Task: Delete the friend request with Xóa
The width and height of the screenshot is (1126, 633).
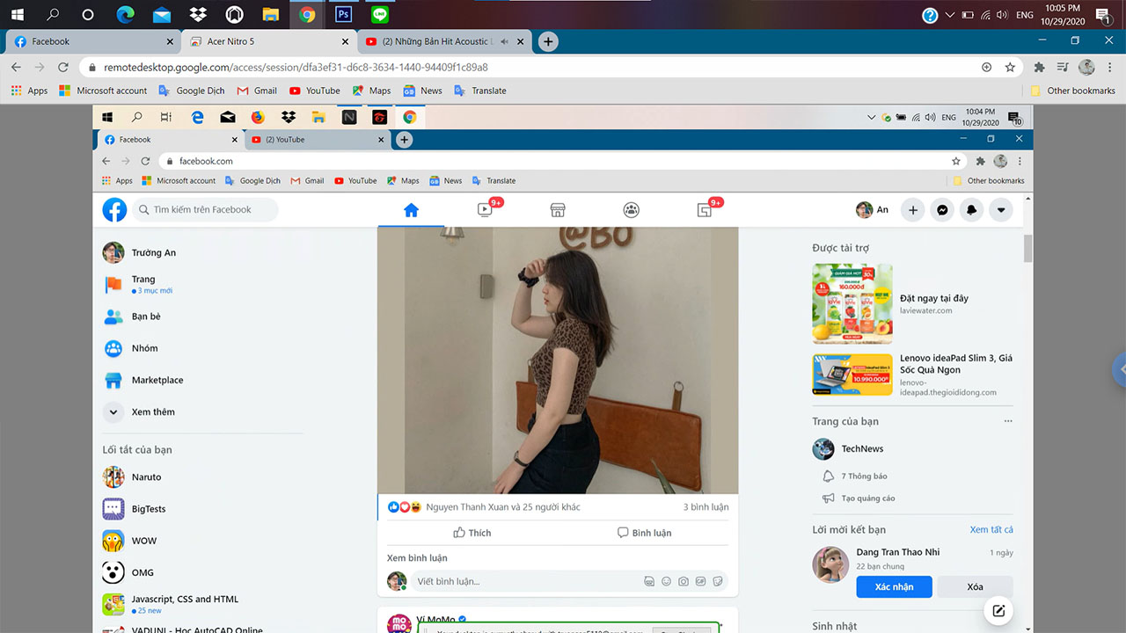Action: (975, 586)
